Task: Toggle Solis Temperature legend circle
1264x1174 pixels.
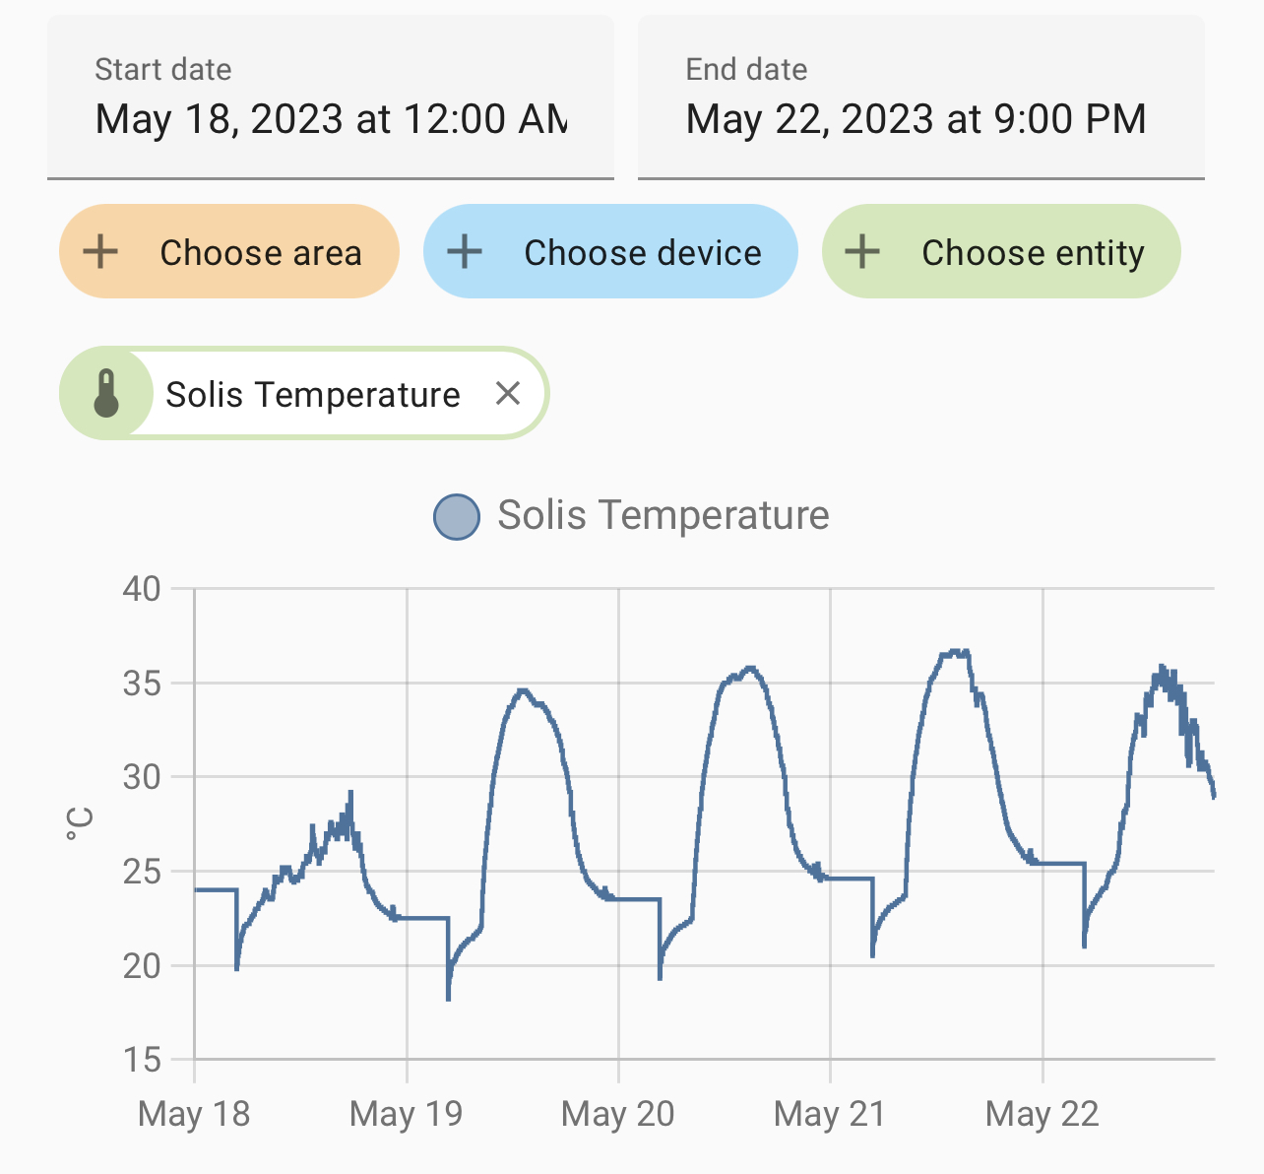Action: 457,516
